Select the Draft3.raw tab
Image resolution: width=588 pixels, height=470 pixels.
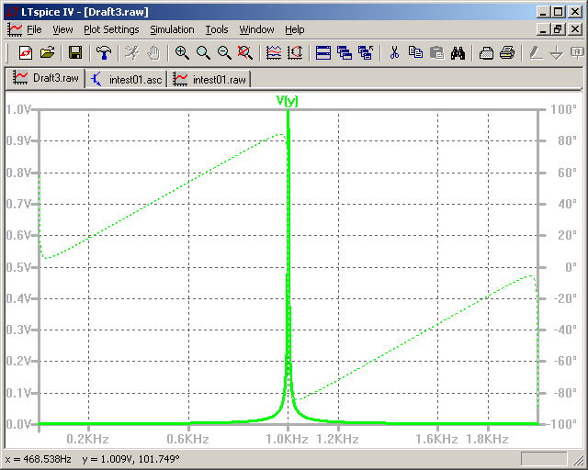tap(46, 80)
